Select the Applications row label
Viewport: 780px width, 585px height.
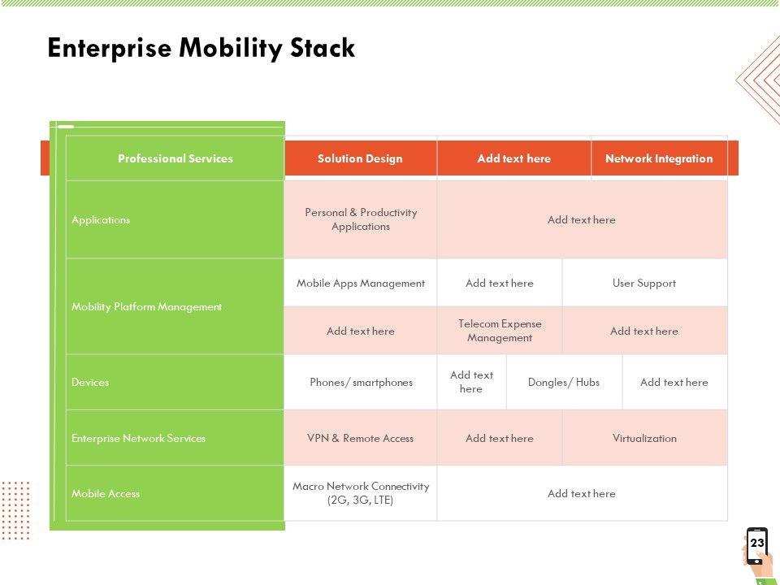tap(101, 219)
